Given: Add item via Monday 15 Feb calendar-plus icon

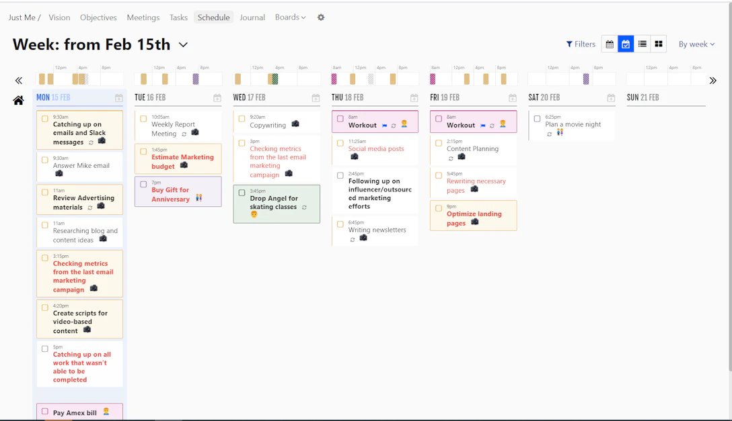Looking at the screenshot, I should [x=118, y=98].
